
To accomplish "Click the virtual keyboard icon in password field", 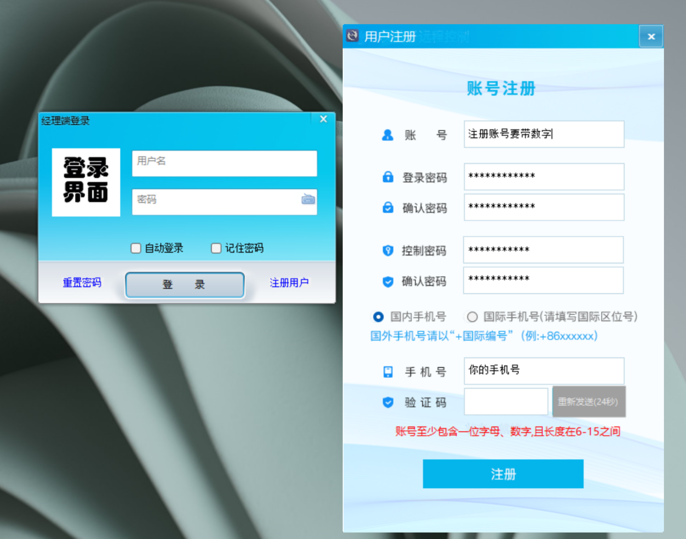I will (308, 199).
